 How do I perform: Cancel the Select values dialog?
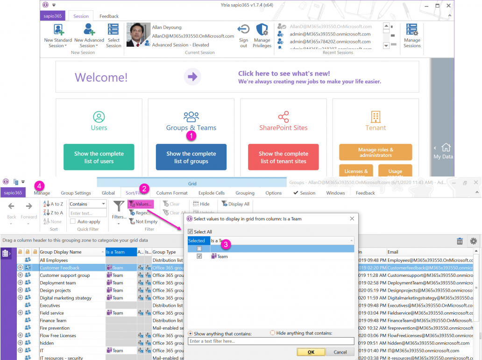coord(340,352)
